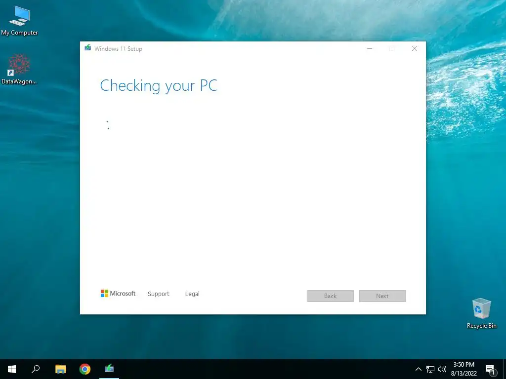Click the Back button
This screenshot has width=506, height=379.
click(x=331, y=296)
